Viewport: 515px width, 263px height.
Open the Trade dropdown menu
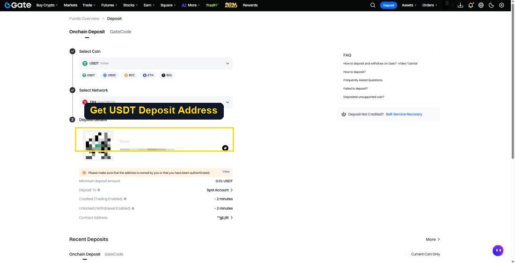[x=89, y=5]
